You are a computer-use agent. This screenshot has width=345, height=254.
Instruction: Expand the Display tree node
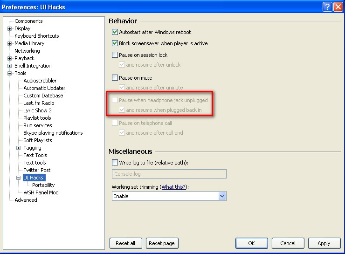pyautogui.click(x=9, y=28)
